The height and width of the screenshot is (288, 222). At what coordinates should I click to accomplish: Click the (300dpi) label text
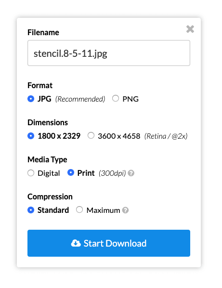tap(112, 173)
